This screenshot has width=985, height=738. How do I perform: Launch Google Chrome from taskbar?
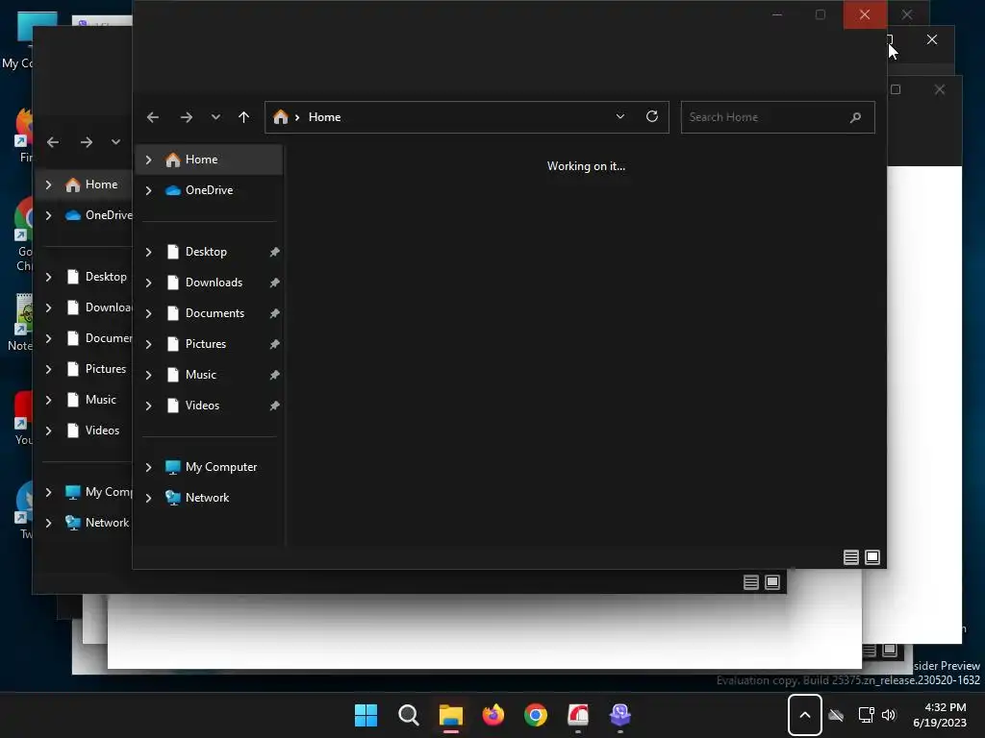point(536,715)
